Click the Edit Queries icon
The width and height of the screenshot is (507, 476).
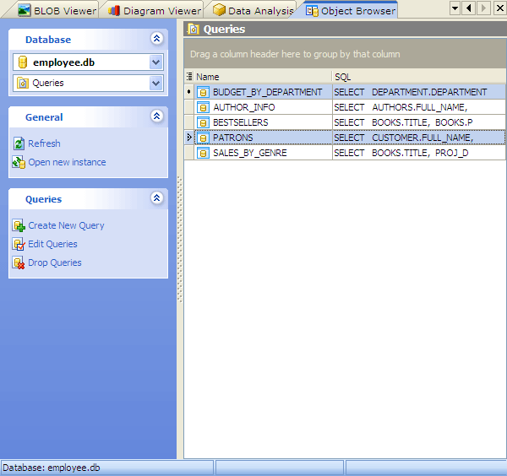point(19,244)
